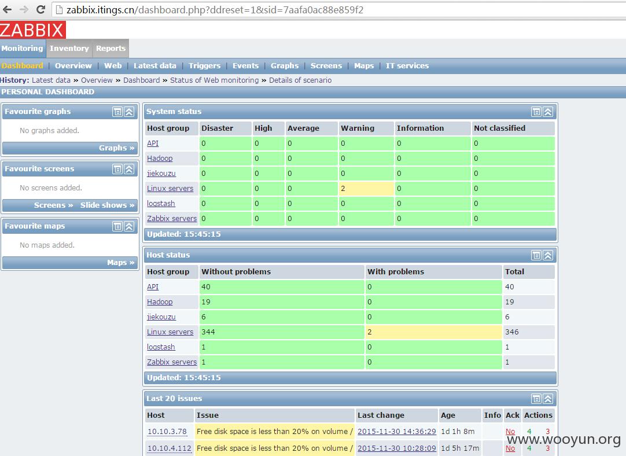
Task: Open API host group in Host status
Action: [153, 286]
